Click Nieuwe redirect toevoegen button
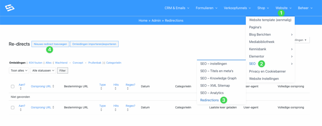The image size is (322, 126). (x=50, y=44)
